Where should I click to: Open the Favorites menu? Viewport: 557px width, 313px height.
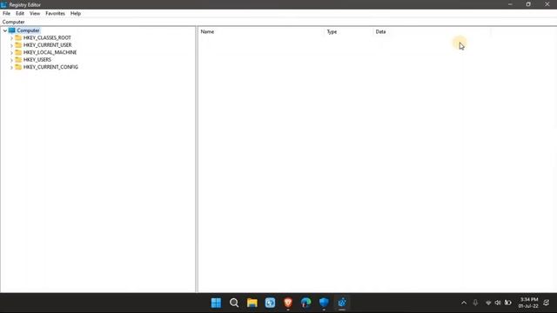point(55,14)
